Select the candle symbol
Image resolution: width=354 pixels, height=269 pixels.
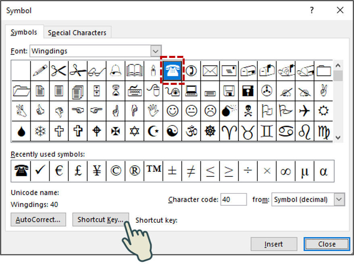tap(153, 71)
